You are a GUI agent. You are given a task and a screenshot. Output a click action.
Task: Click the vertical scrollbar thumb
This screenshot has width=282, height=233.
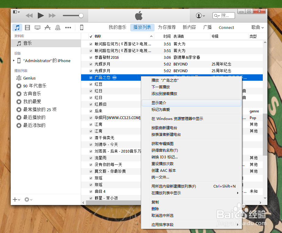[265, 134]
